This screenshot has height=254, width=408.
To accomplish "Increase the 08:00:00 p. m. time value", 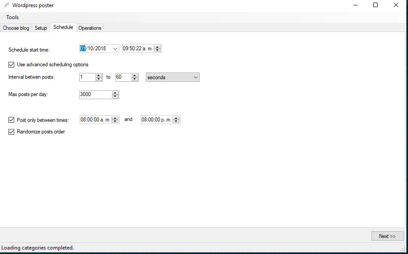I will pos(176,118).
